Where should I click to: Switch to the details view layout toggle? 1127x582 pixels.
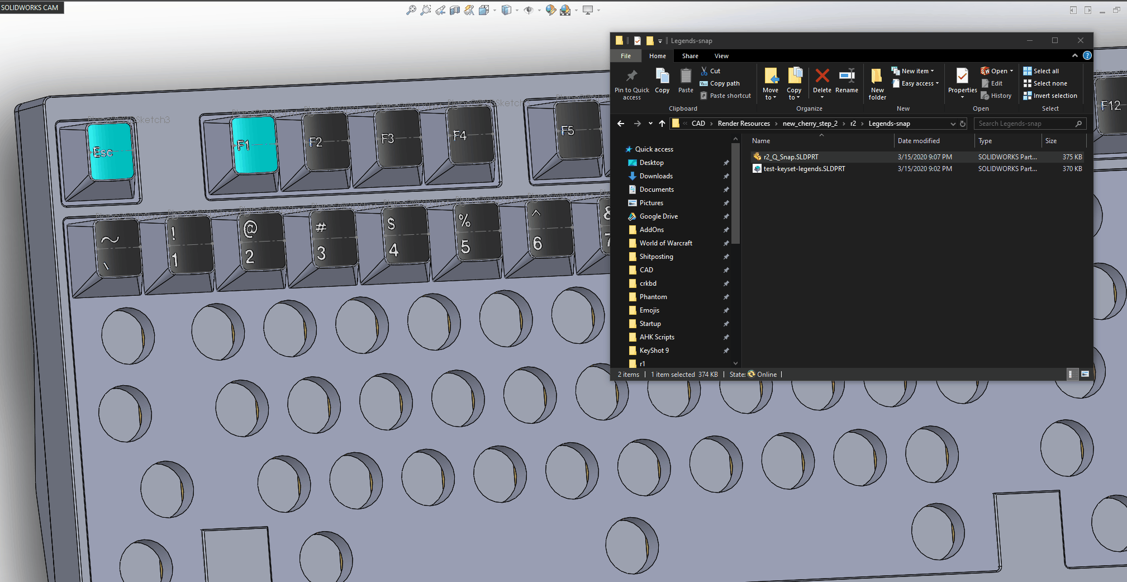(1071, 374)
